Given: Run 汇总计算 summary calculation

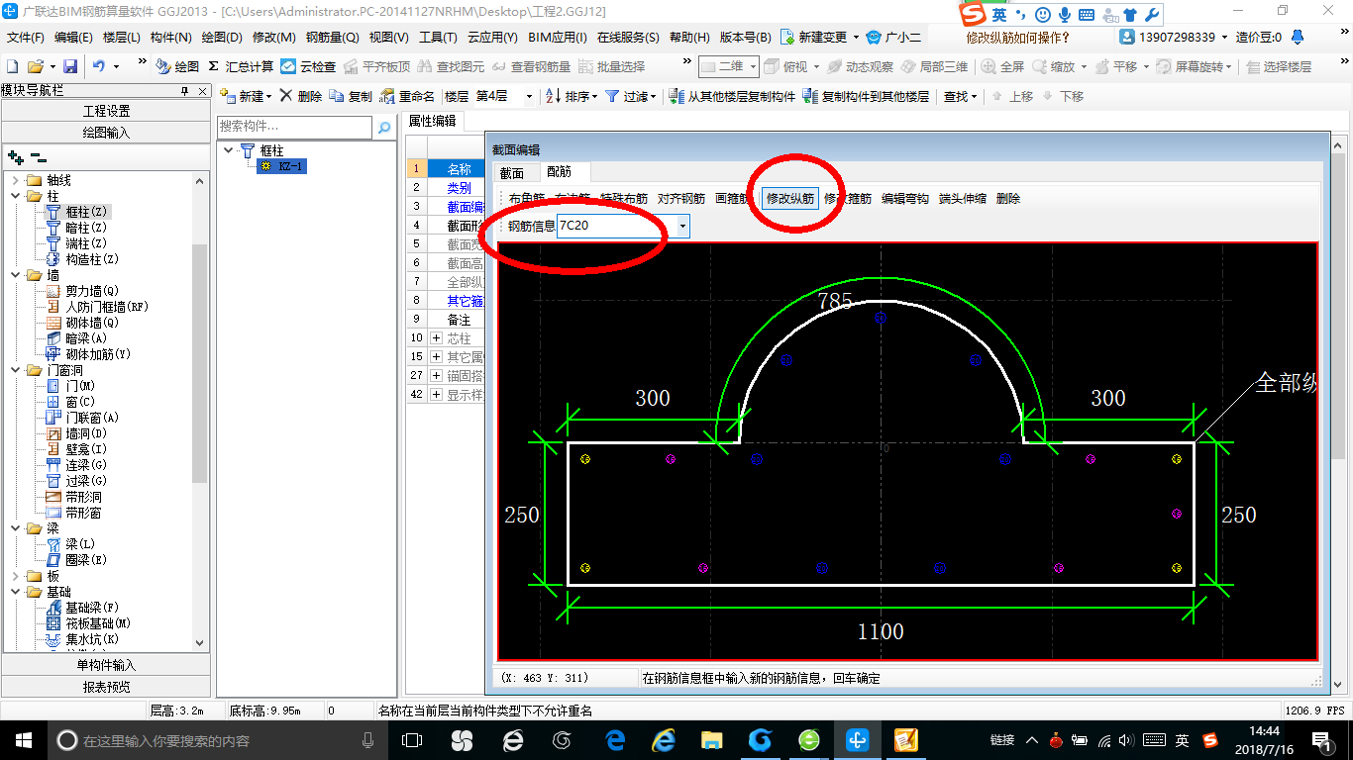Looking at the screenshot, I should (x=241, y=66).
